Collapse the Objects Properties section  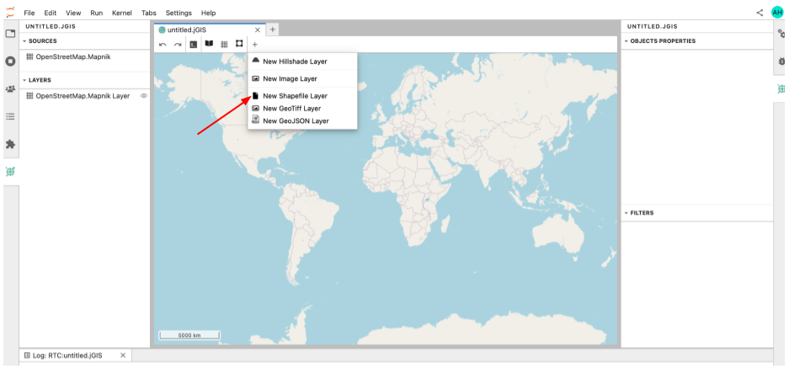[626, 40]
